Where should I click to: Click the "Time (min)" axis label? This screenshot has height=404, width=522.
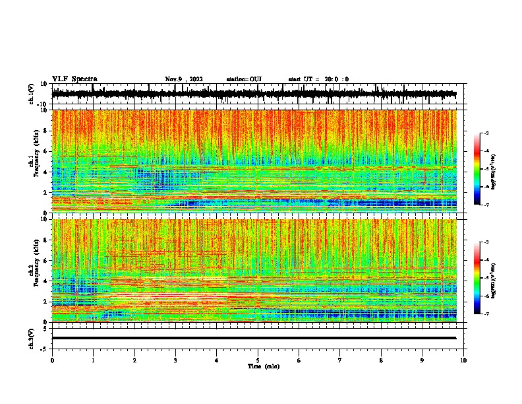pyautogui.click(x=264, y=366)
